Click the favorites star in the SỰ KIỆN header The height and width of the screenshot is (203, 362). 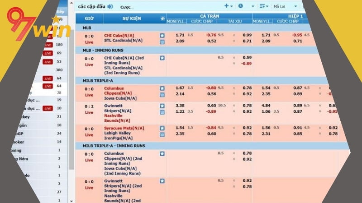click(x=163, y=18)
